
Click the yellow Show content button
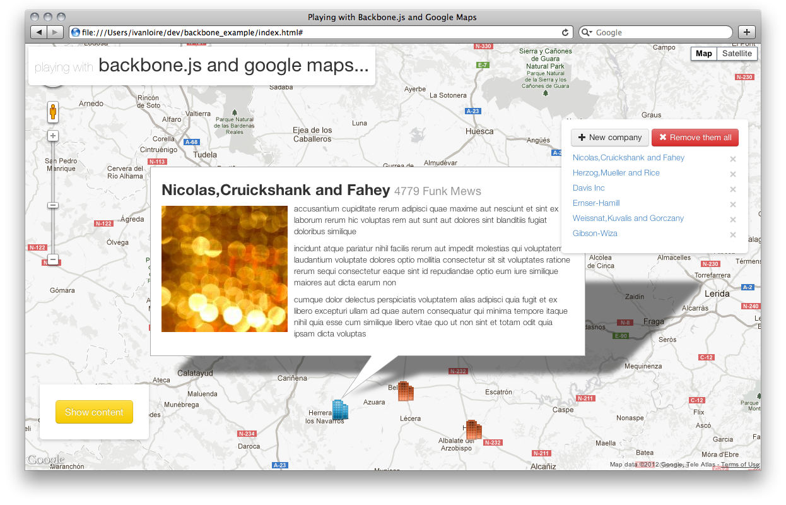[x=94, y=412]
